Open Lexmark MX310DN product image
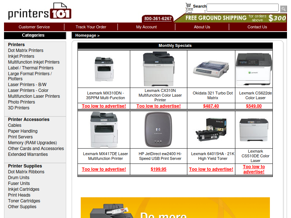 (104, 69)
